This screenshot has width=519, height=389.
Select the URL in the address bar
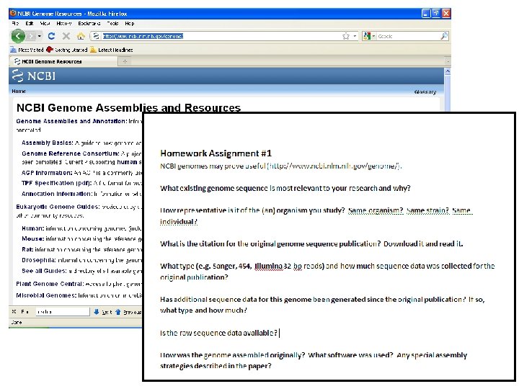[x=143, y=36]
